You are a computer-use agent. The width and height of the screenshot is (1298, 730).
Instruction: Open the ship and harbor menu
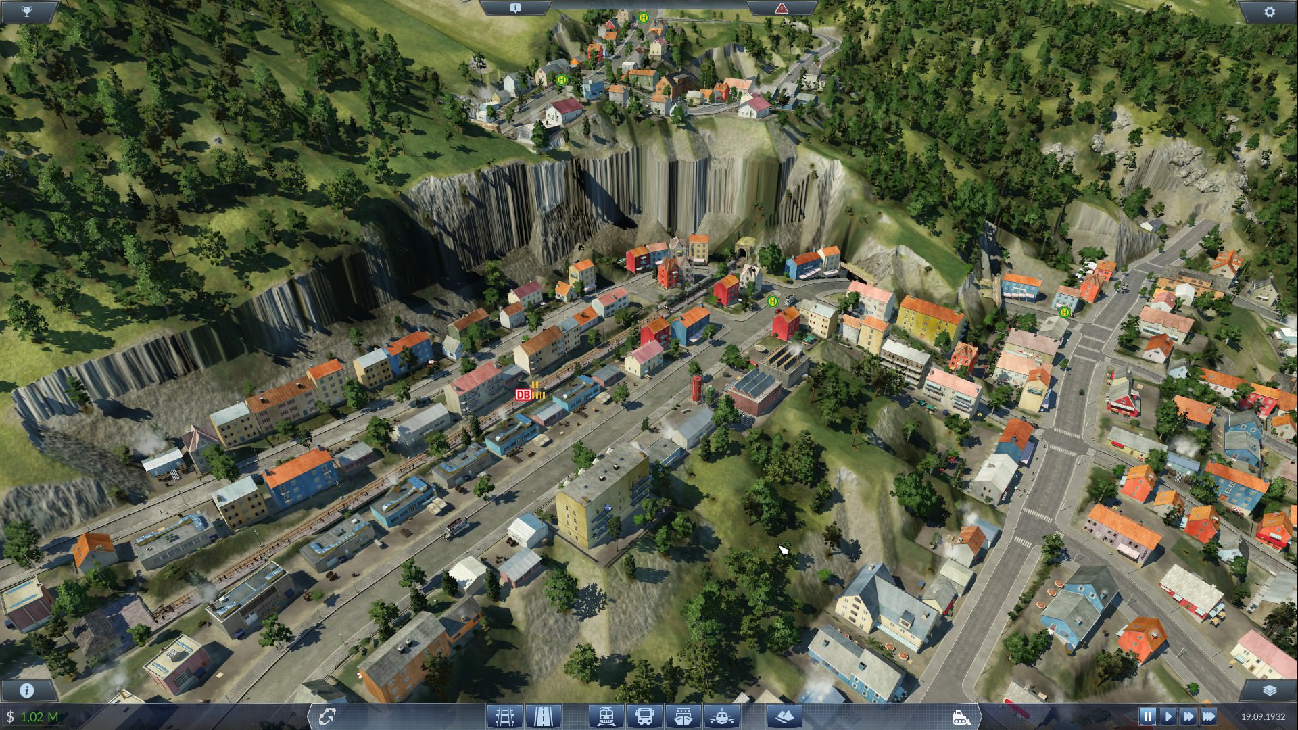click(x=683, y=716)
